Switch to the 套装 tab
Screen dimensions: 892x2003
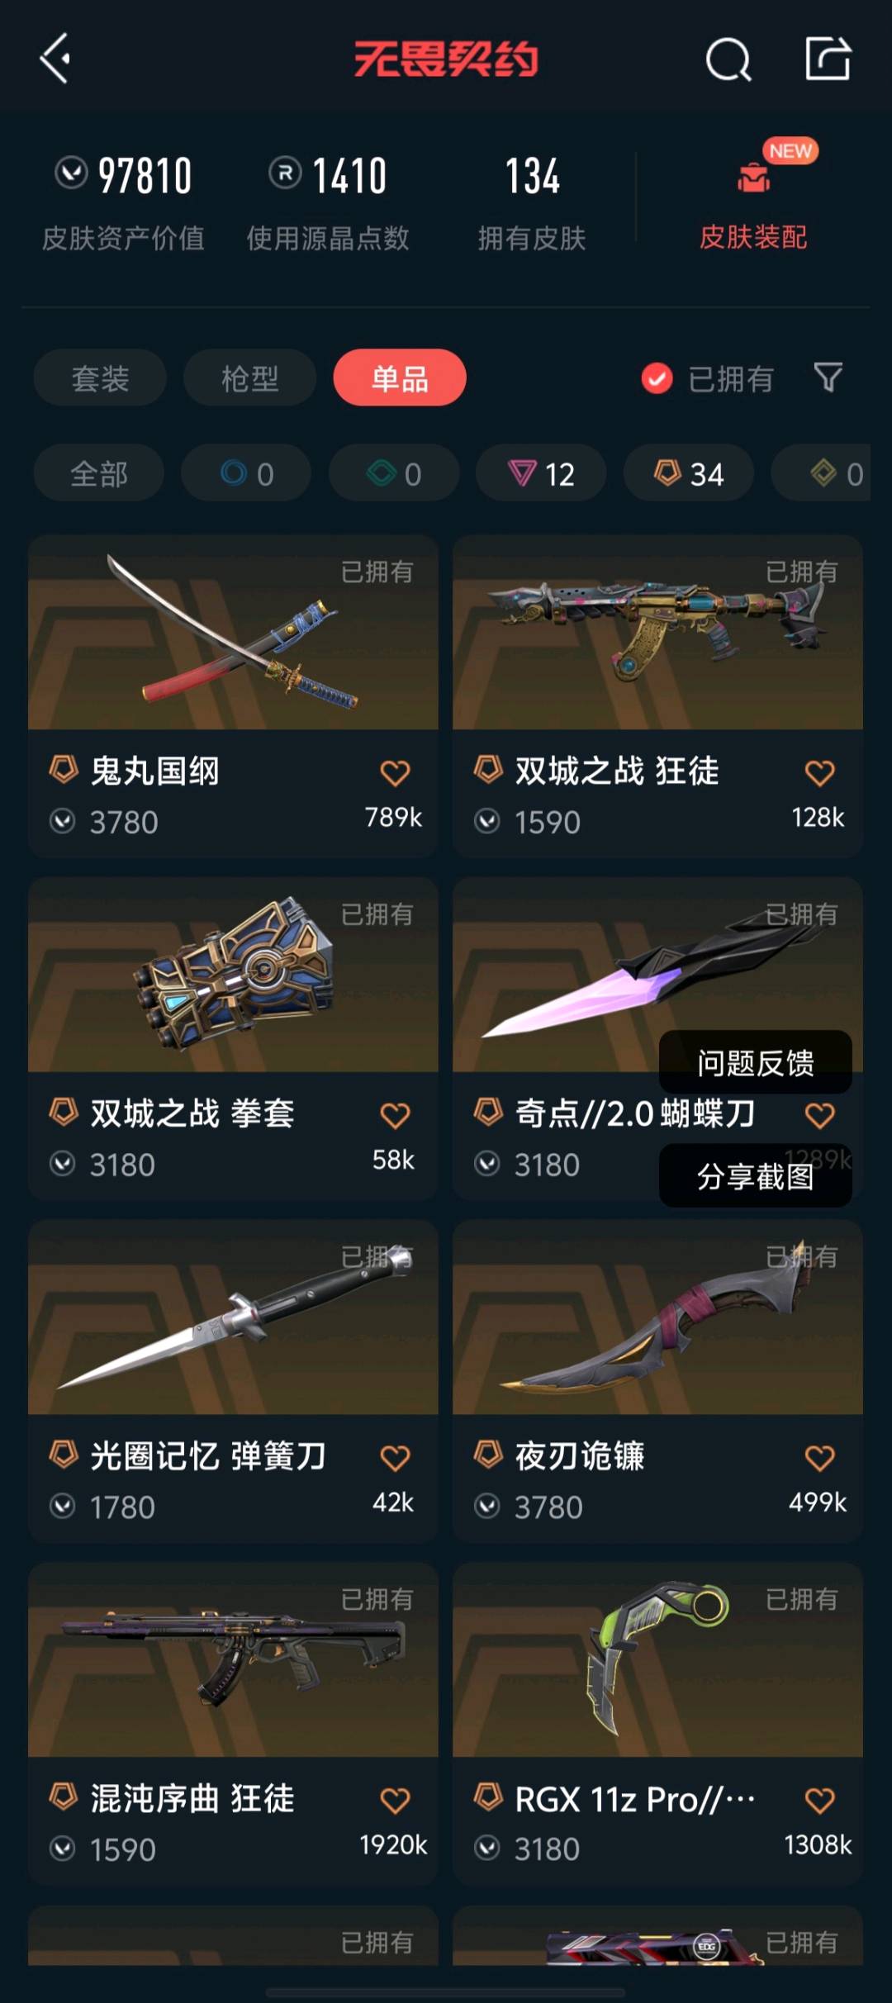point(100,378)
